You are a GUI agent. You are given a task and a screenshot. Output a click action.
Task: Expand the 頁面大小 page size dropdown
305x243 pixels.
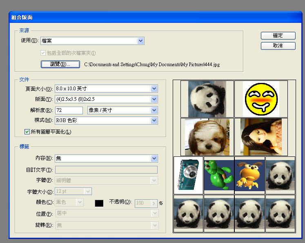tap(154, 89)
